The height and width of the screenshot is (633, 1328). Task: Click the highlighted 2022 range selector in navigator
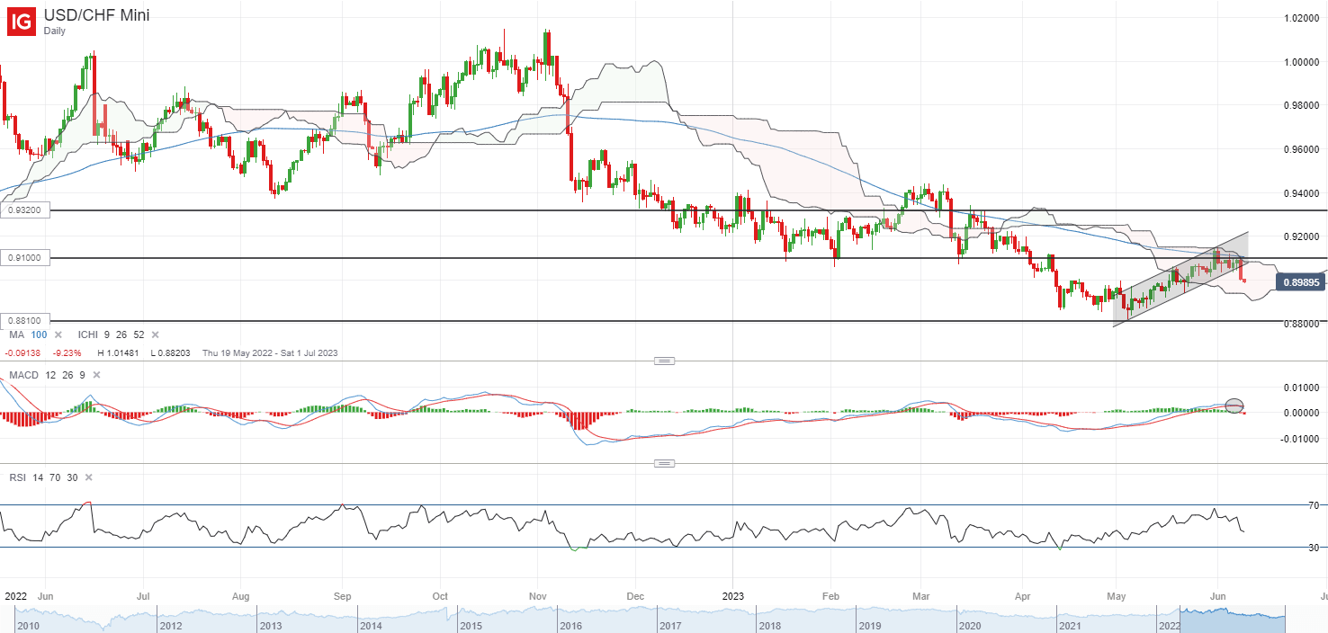[x=1233, y=619]
